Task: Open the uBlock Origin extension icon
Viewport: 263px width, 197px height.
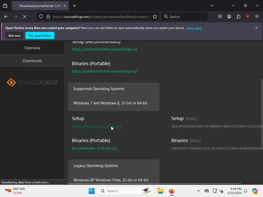Action: (x=247, y=16)
